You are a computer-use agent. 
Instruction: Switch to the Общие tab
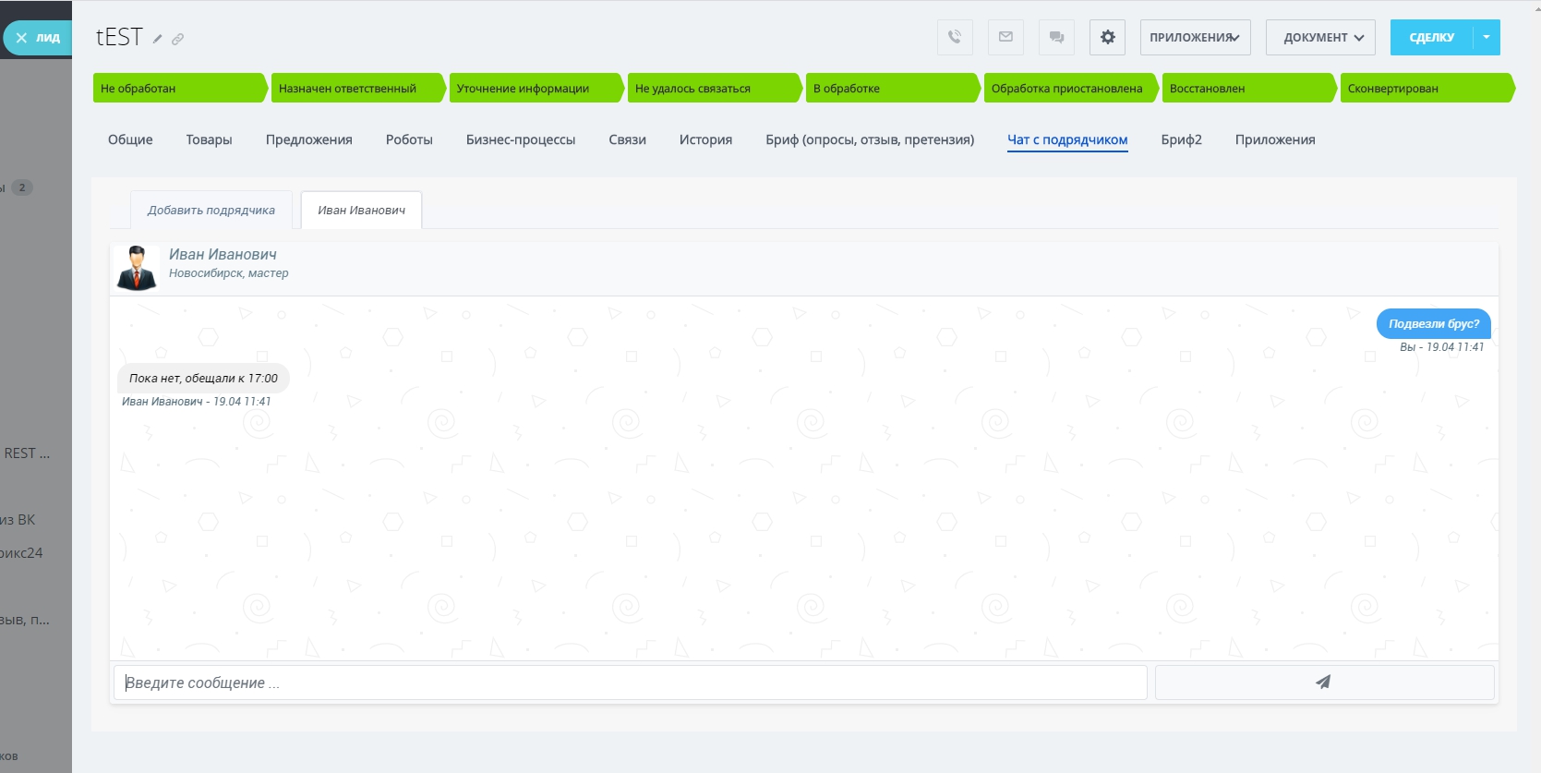click(130, 139)
